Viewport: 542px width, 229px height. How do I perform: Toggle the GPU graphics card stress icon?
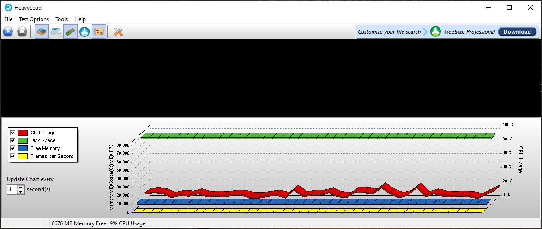[x=98, y=32]
